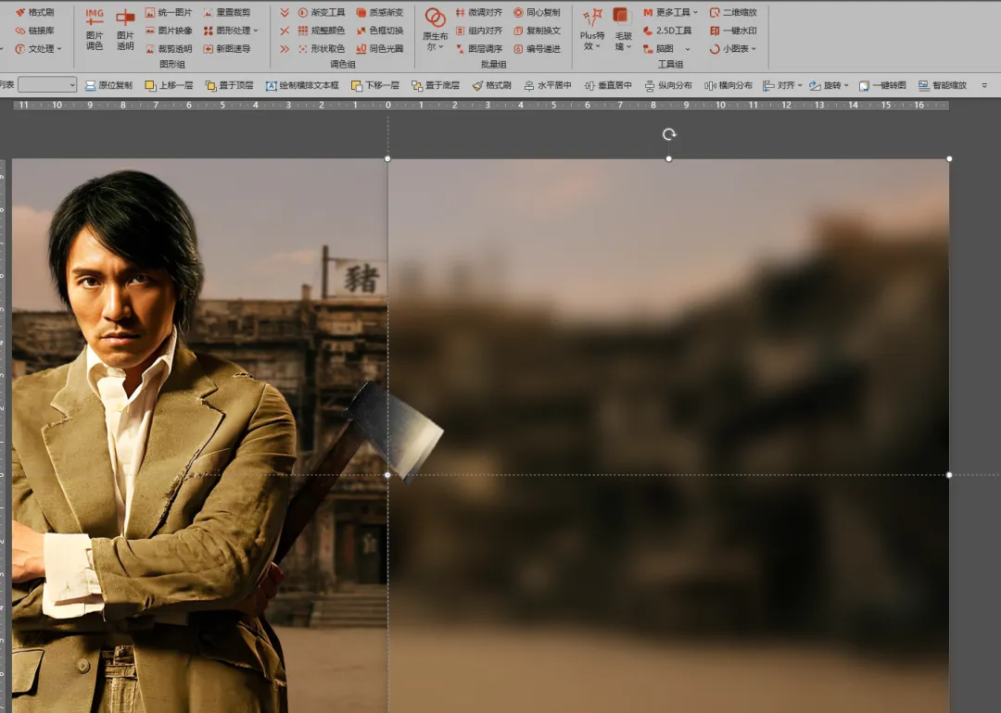The height and width of the screenshot is (713, 1001).
Task: Apply 质感渐变
Action: click(x=379, y=12)
